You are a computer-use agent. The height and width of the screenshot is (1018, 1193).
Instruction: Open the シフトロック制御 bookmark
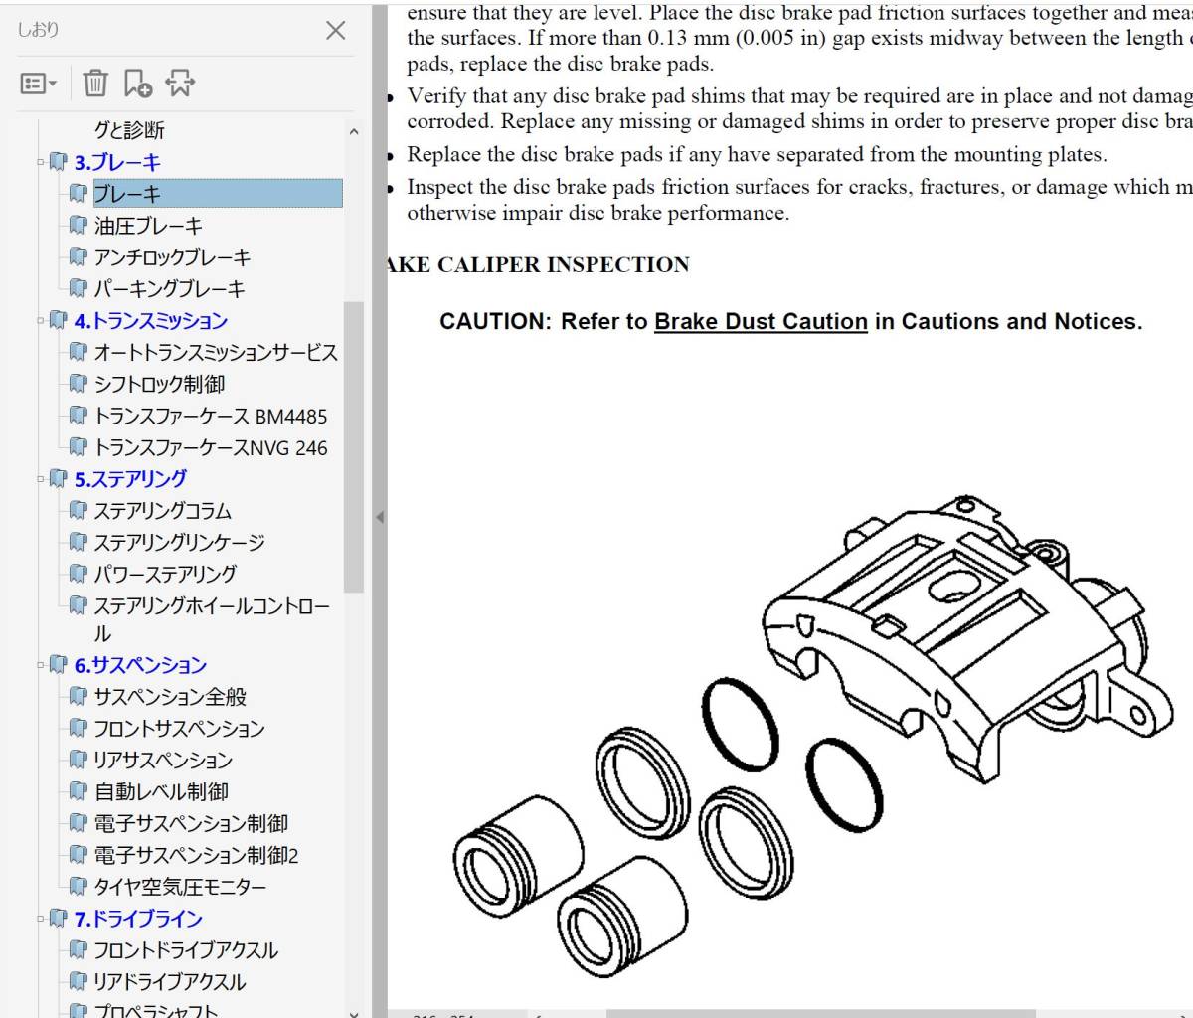click(159, 384)
